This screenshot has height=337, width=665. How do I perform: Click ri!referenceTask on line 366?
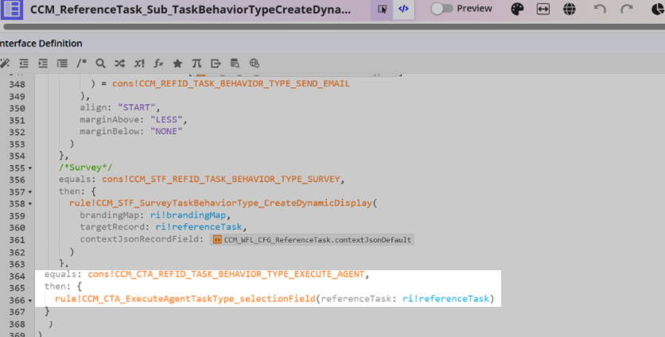point(445,299)
